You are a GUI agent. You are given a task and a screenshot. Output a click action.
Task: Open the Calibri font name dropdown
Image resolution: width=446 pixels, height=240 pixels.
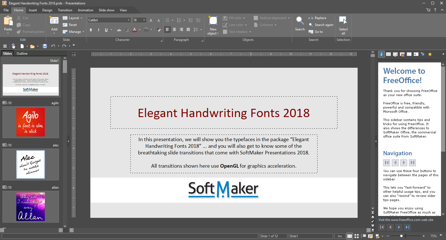[128, 20]
